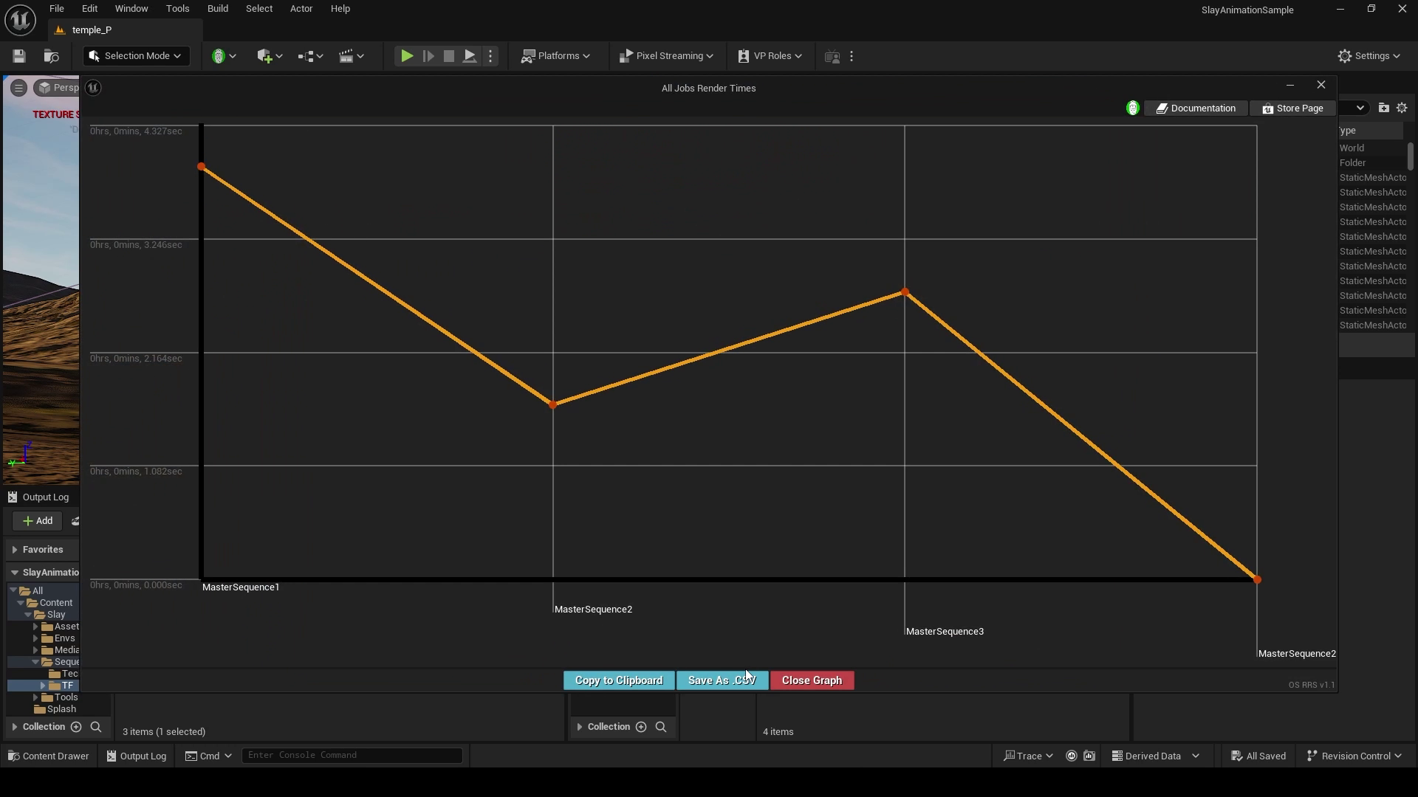Add a new collection with plus icon, left panel
1418x797 pixels.
[75, 727]
